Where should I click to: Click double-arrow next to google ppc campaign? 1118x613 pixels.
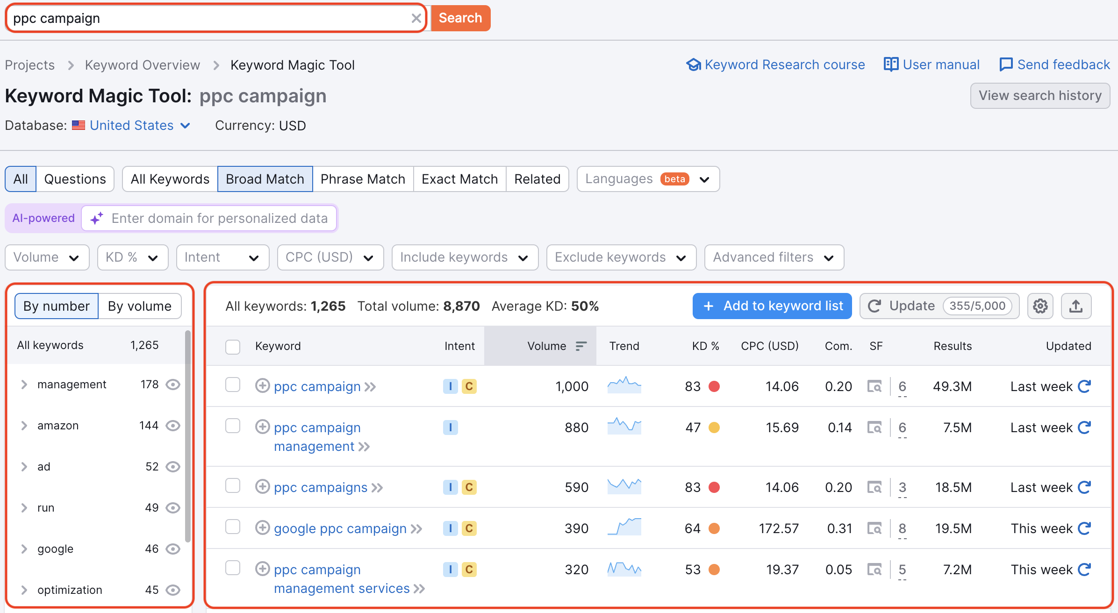click(x=416, y=529)
